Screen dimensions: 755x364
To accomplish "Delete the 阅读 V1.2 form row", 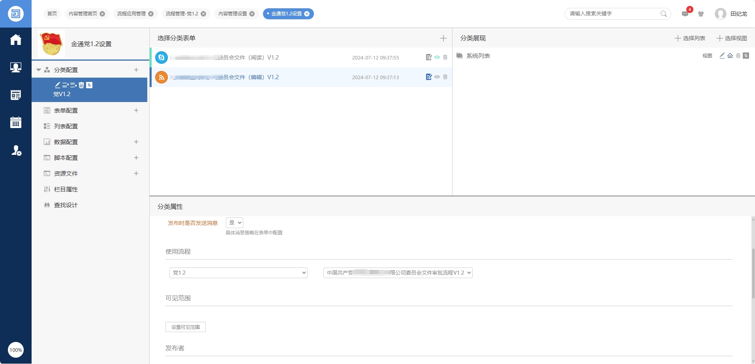I will tap(445, 58).
